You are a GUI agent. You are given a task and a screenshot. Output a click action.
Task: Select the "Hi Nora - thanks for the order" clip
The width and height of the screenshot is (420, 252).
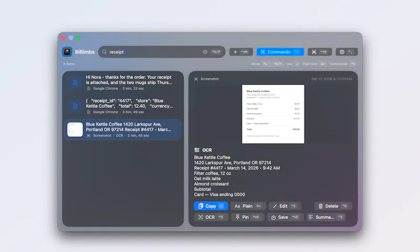point(123,83)
